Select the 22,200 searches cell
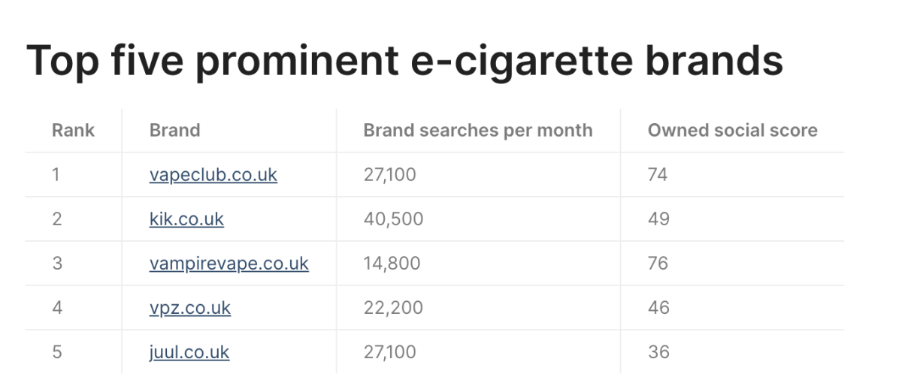 pyautogui.click(x=393, y=308)
